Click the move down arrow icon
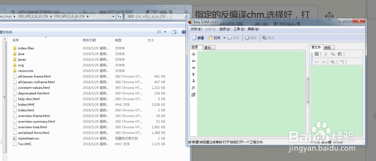This screenshot has width=376, height=161. [x=194, y=81]
